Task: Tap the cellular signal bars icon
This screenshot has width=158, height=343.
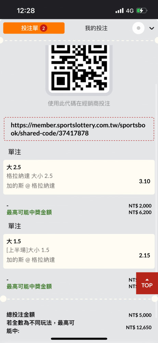Action: (x=119, y=11)
